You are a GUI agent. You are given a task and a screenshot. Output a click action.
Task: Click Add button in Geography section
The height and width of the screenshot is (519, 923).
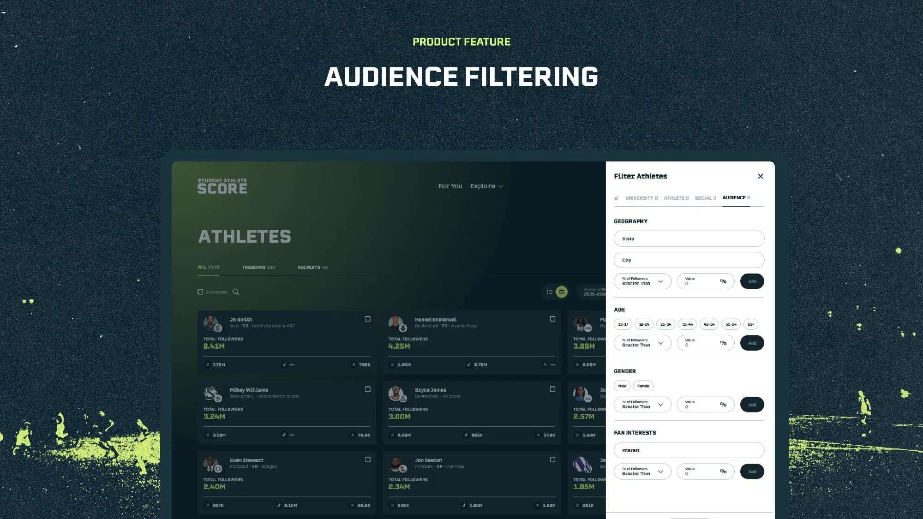[x=752, y=281]
